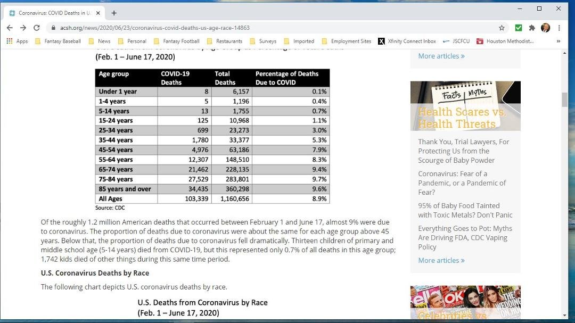
Task: Open the Houston Methodist bookmark
Action: tap(505, 41)
